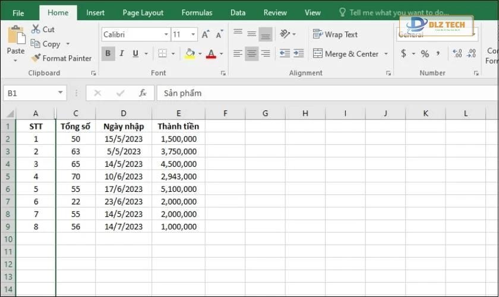Apply the yellow fill color
This screenshot has width=499, height=297.
[x=190, y=53]
